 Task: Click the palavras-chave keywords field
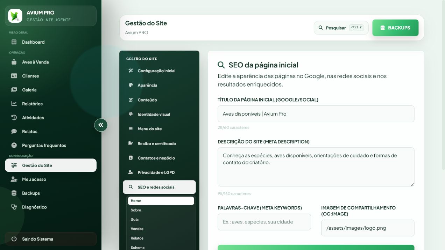264,222
